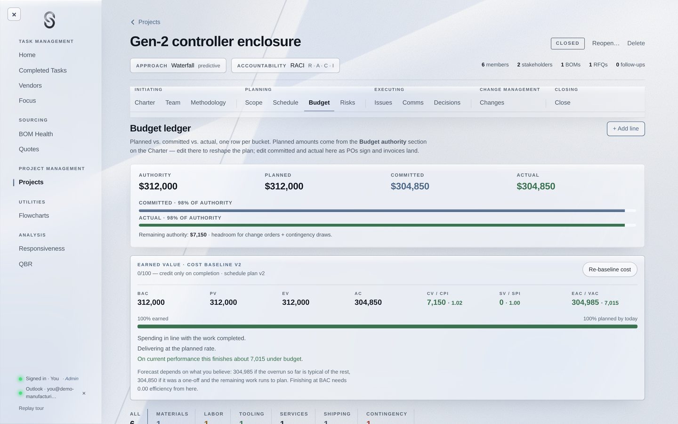Open the Accountability RACI selector

click(285, 65)
